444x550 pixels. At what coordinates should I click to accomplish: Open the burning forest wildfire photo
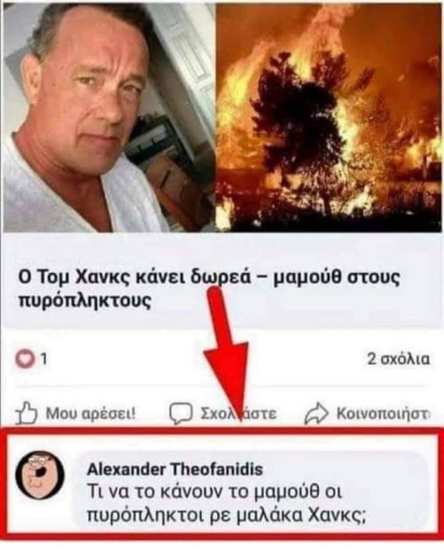coord(329,117)
